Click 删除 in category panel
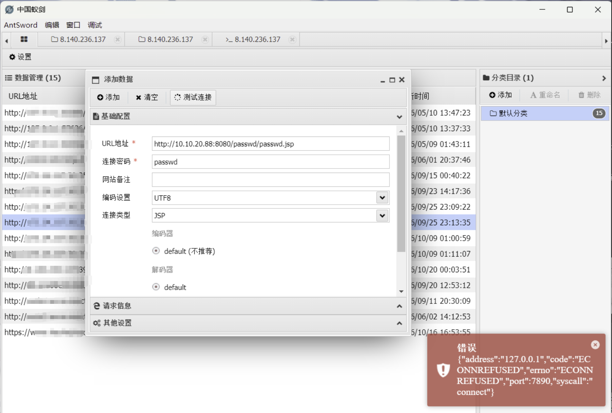612x413 pixels. (x=589, y=95)
